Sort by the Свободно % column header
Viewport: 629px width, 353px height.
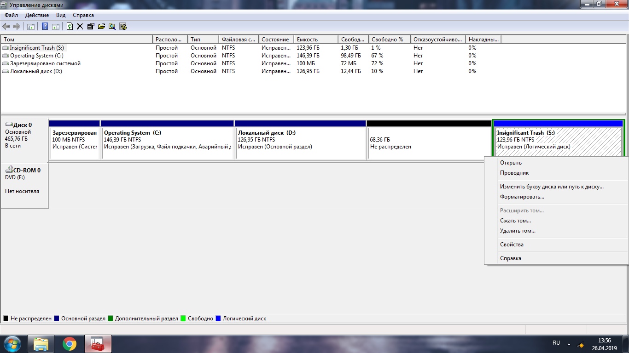coord(390,40)
